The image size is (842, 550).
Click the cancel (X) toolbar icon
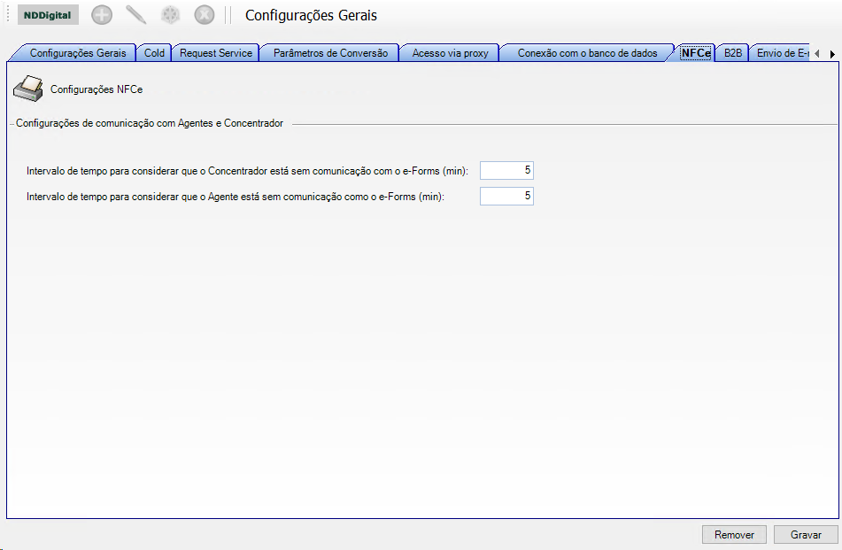click(205, 15)
